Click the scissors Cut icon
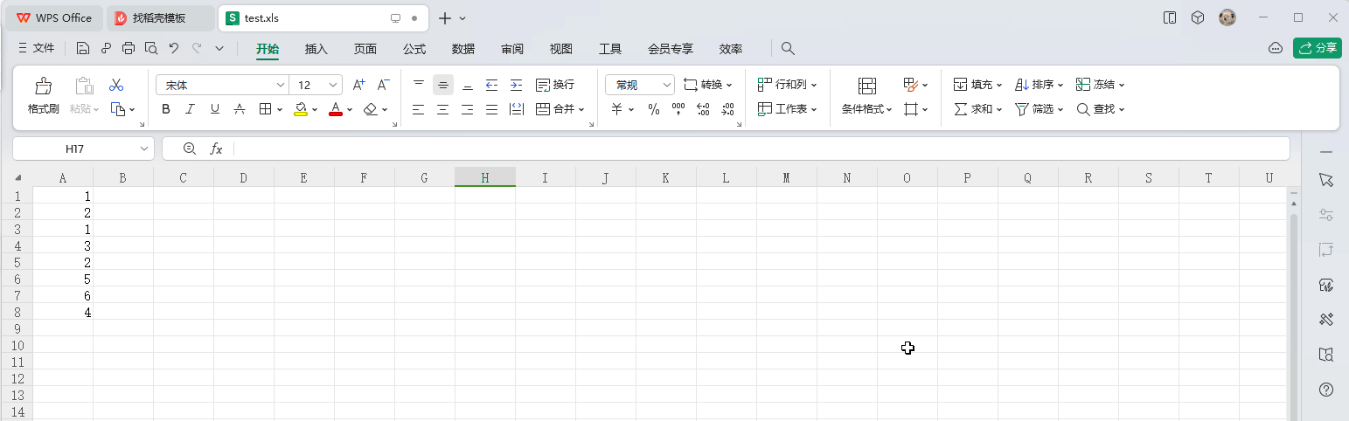The height and width of the screenshot is (421, 1349). pos(116,86)
